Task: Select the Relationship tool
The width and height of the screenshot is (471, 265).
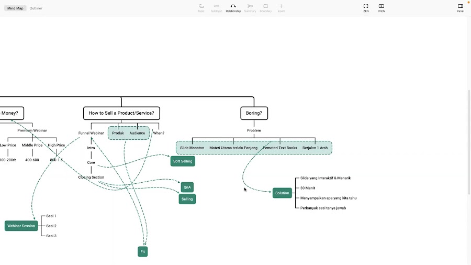Action: pyautogui.click(x=233, y=8)
